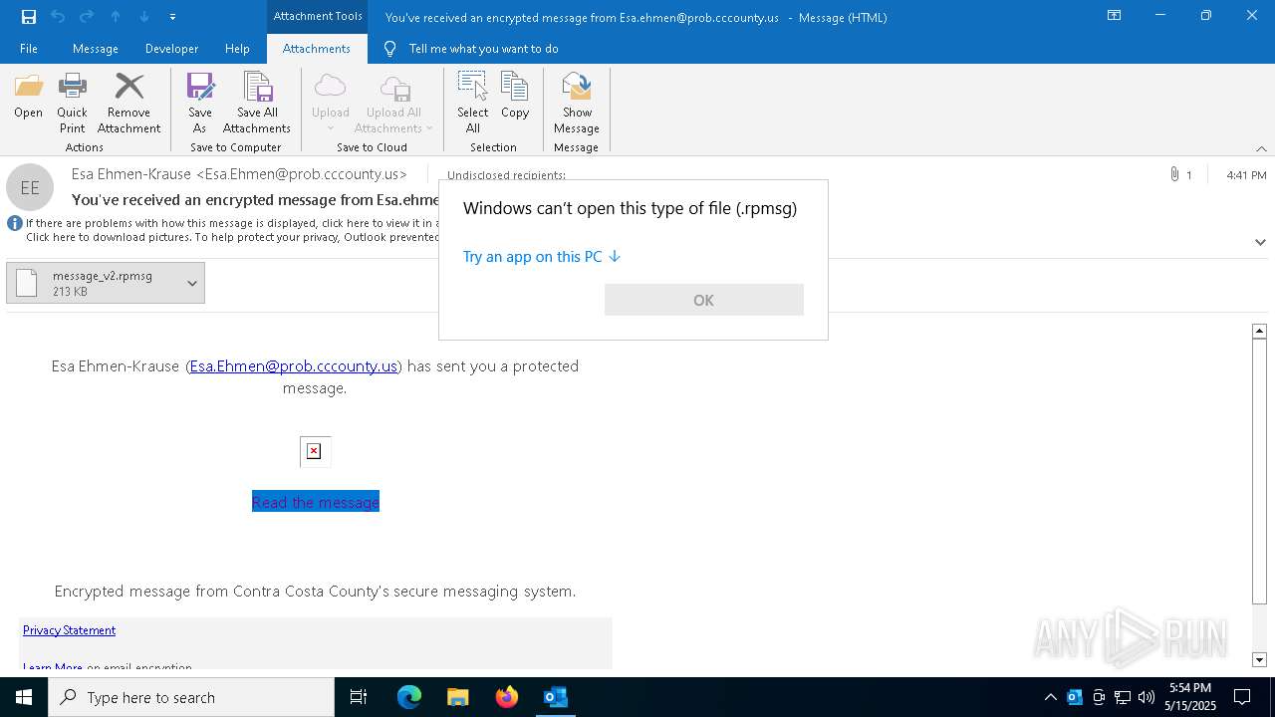This screenshot has width=1275, height=717.
Task: Click sender avatar EE
Action: tap(30, 187)
